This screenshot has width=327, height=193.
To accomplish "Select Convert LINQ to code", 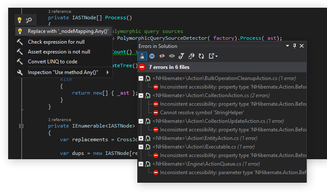I will pyautogui.click(x=52, y=62).
